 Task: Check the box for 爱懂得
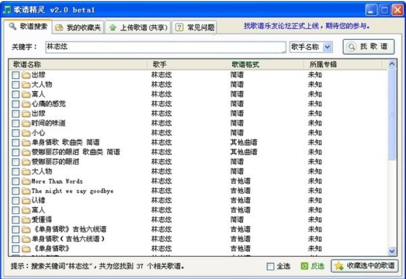click(16, 220)
